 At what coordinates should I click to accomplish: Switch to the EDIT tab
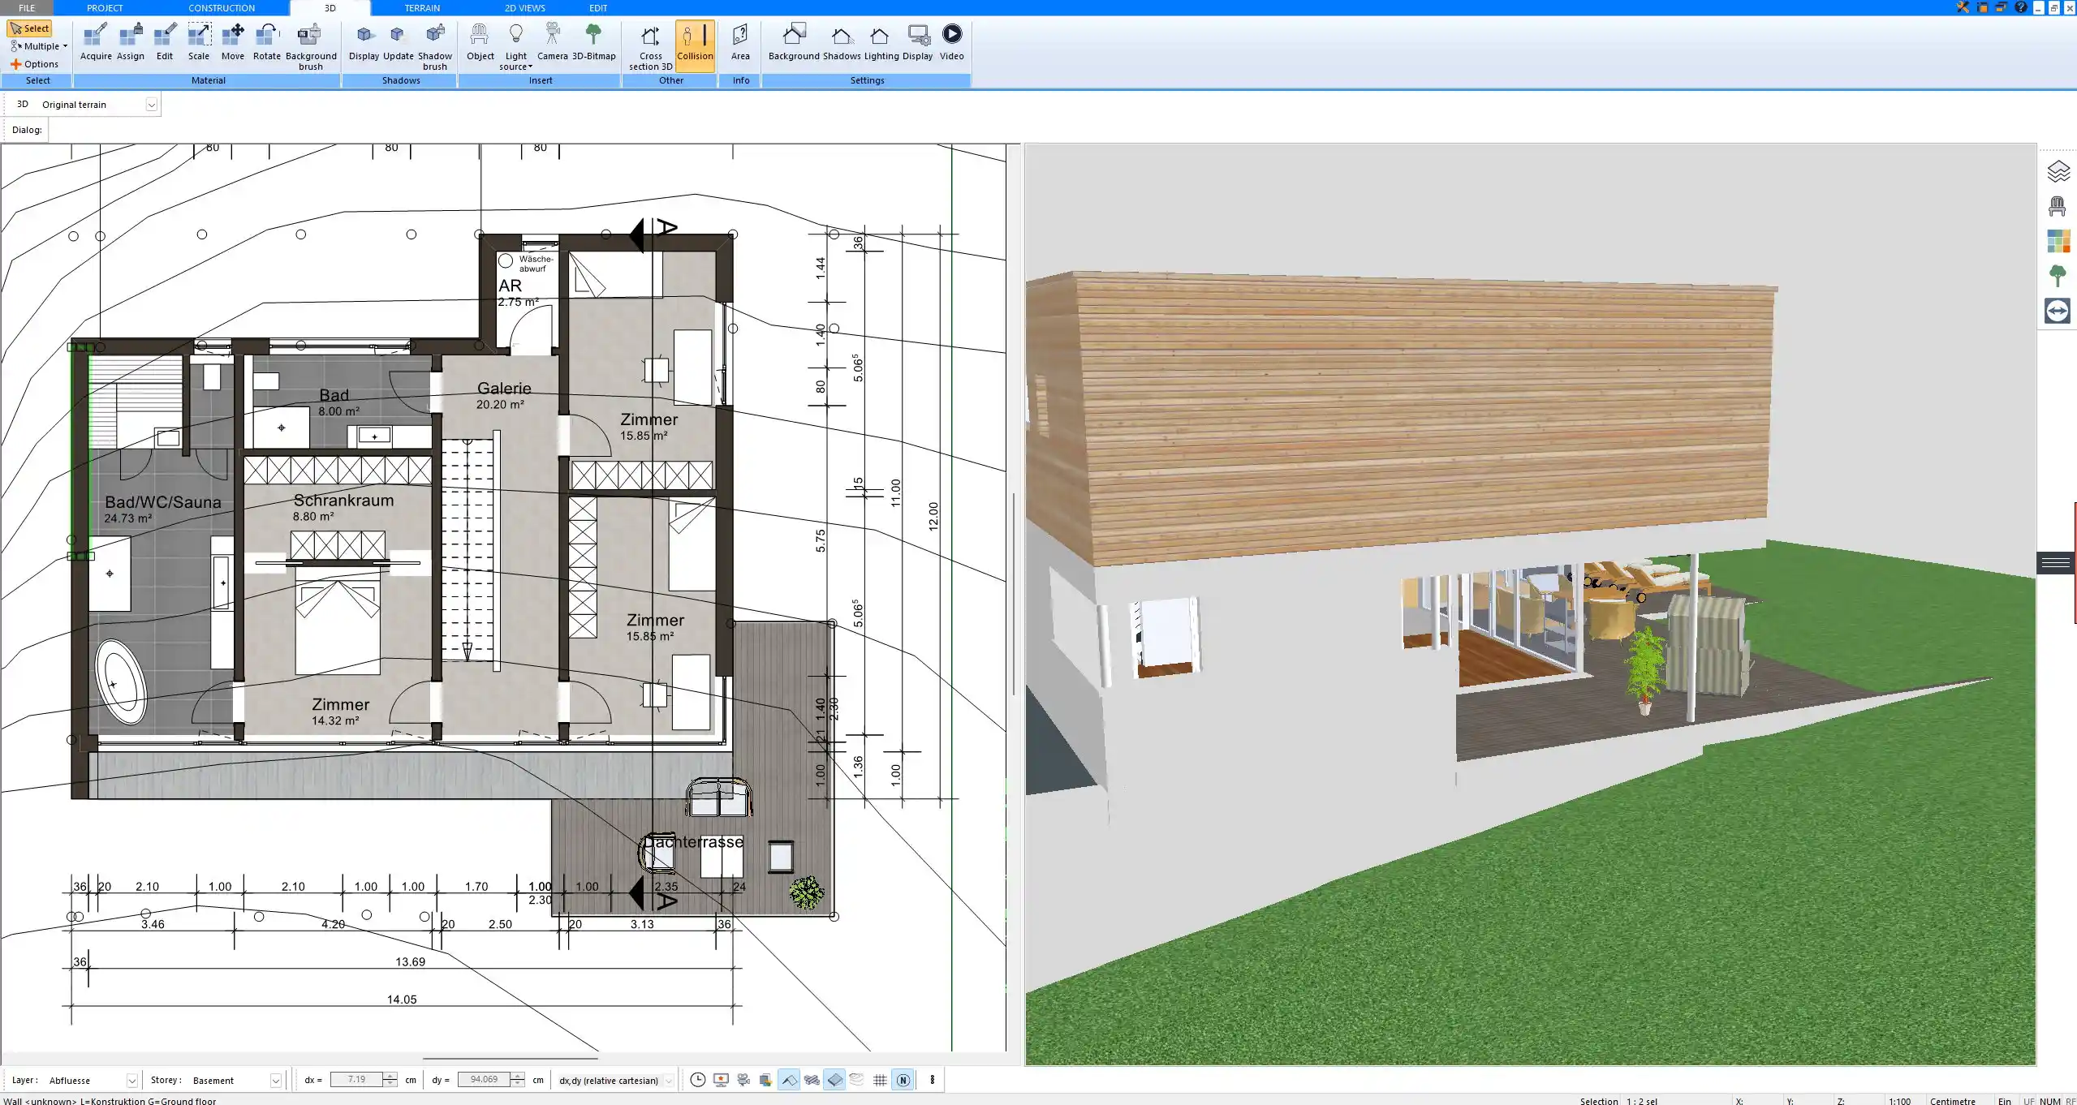[598, 7]
